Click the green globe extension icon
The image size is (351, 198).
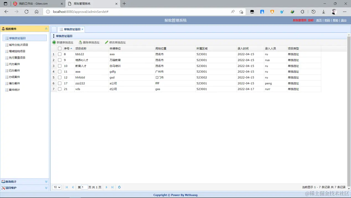(x=292, y=12)
